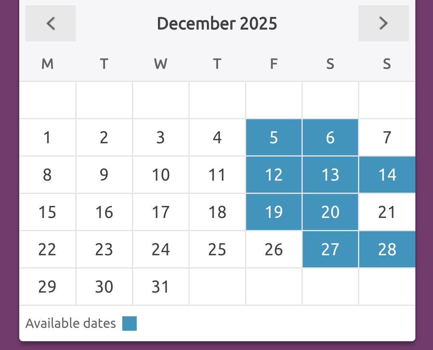
Task: Select available date December 6
Action: coord(330,138)
